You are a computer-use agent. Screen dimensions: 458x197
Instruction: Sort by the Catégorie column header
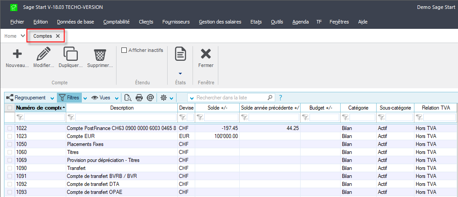coord(358,108)
